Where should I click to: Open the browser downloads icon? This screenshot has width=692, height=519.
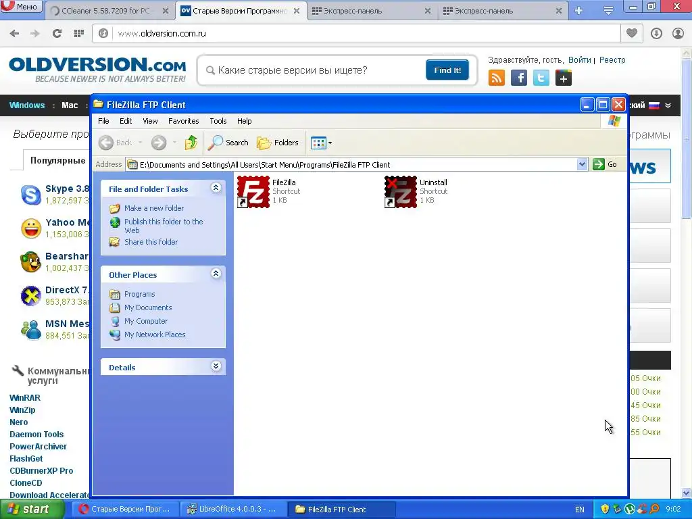coord(656,33)
